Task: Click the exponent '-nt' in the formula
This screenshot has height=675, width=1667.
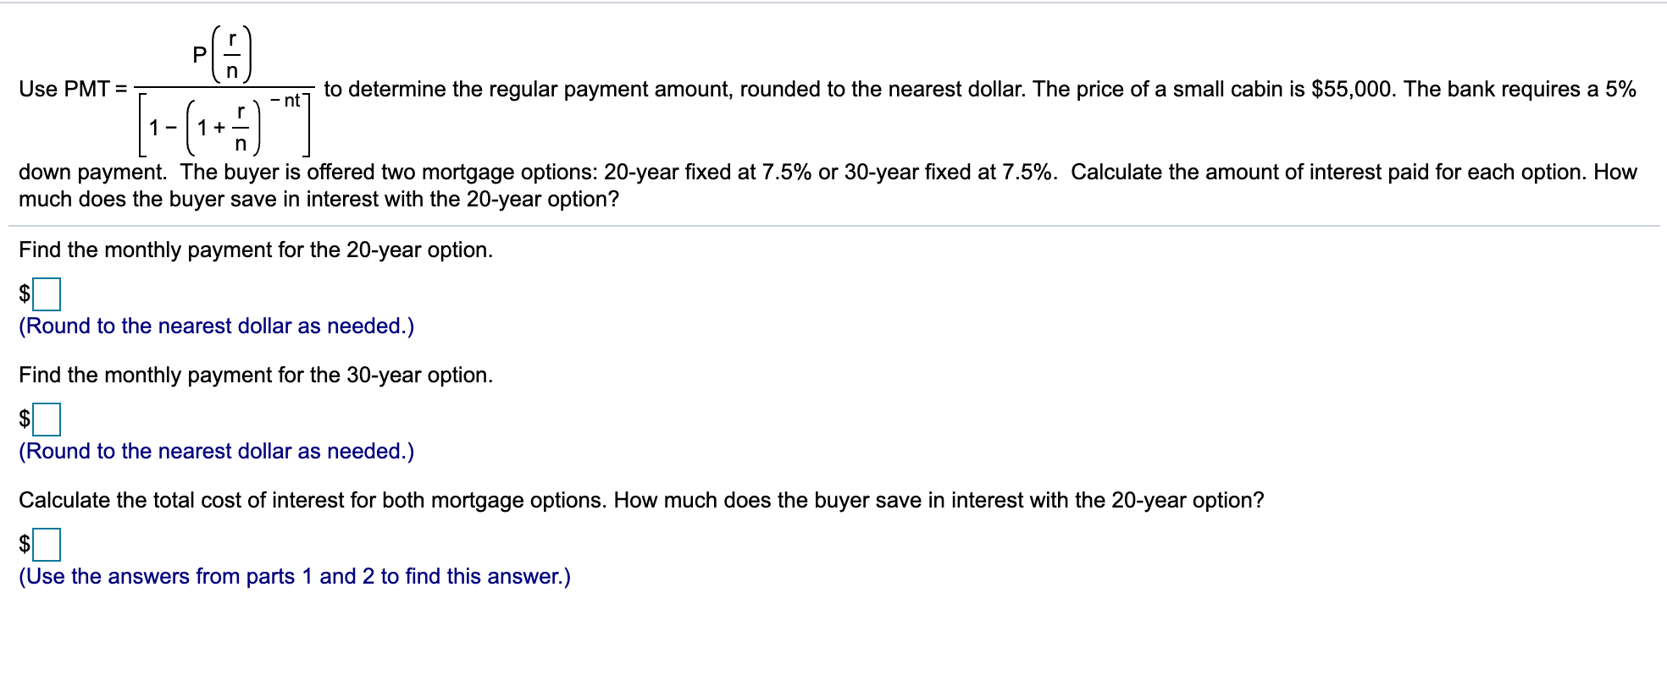Action: [287, 100]
